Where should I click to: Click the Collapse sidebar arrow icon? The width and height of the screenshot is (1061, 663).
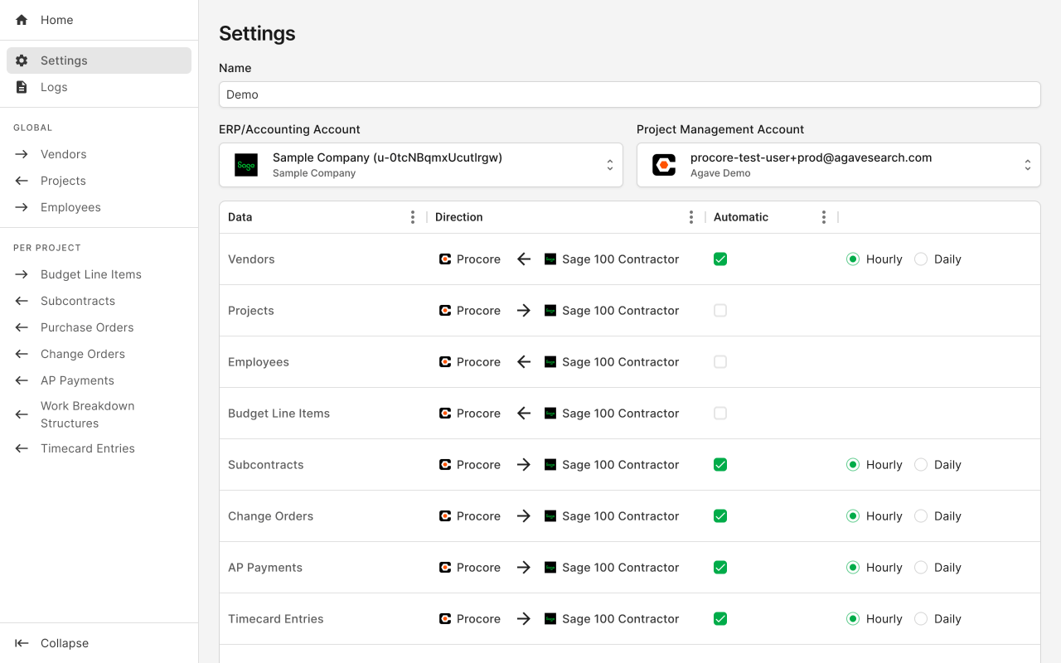[x=22, y=643]
